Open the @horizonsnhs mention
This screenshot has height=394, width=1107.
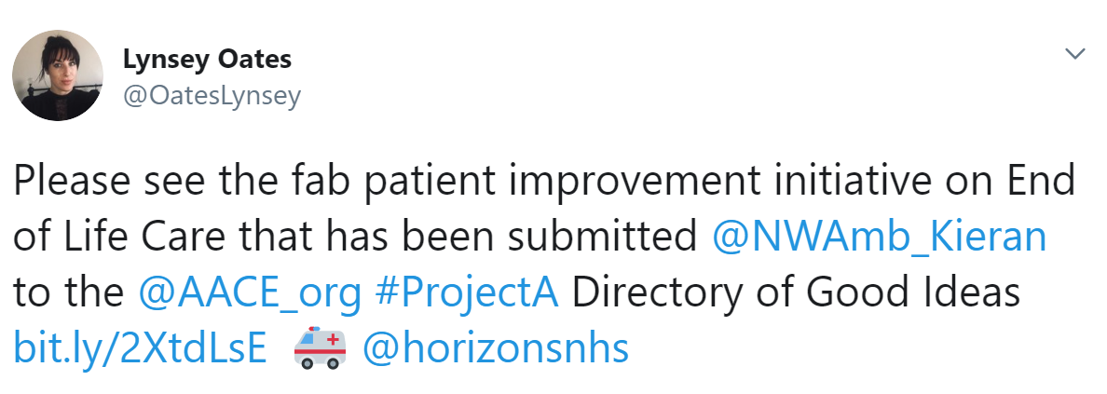coord(495,348)
